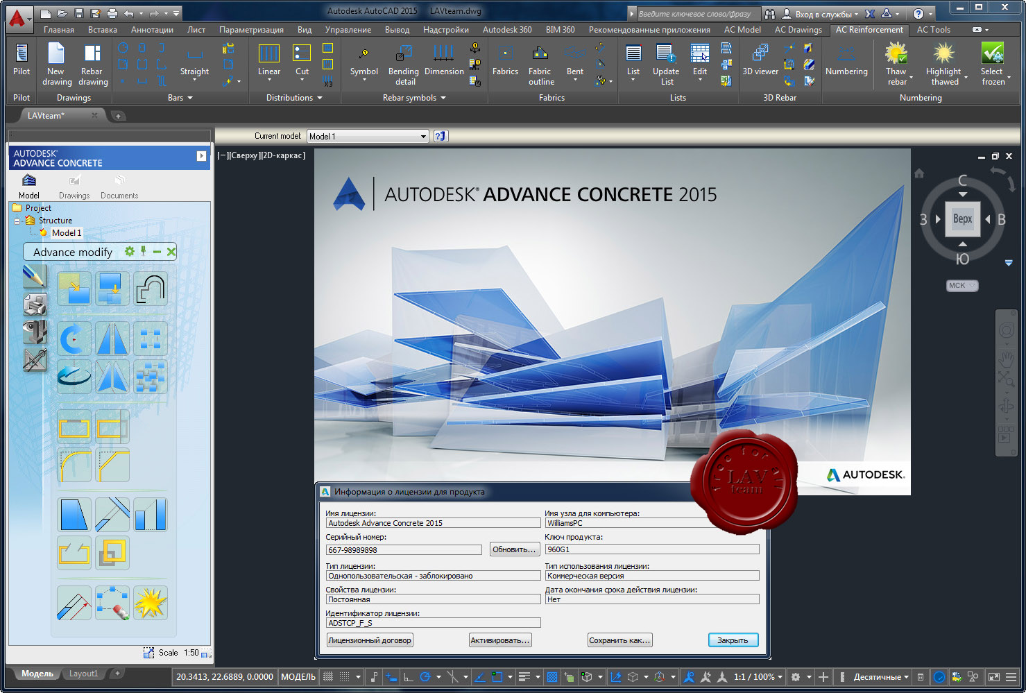Click the Fabrics tool in the ribbon
Image resolution: width=1026 pixels, height=693 pixels.
click(506, 60)
